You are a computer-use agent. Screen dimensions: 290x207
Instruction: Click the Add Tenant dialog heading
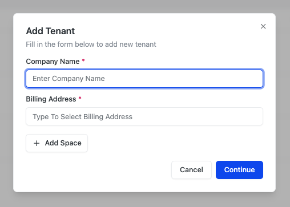pyautogui.click(x=50, y=31)
